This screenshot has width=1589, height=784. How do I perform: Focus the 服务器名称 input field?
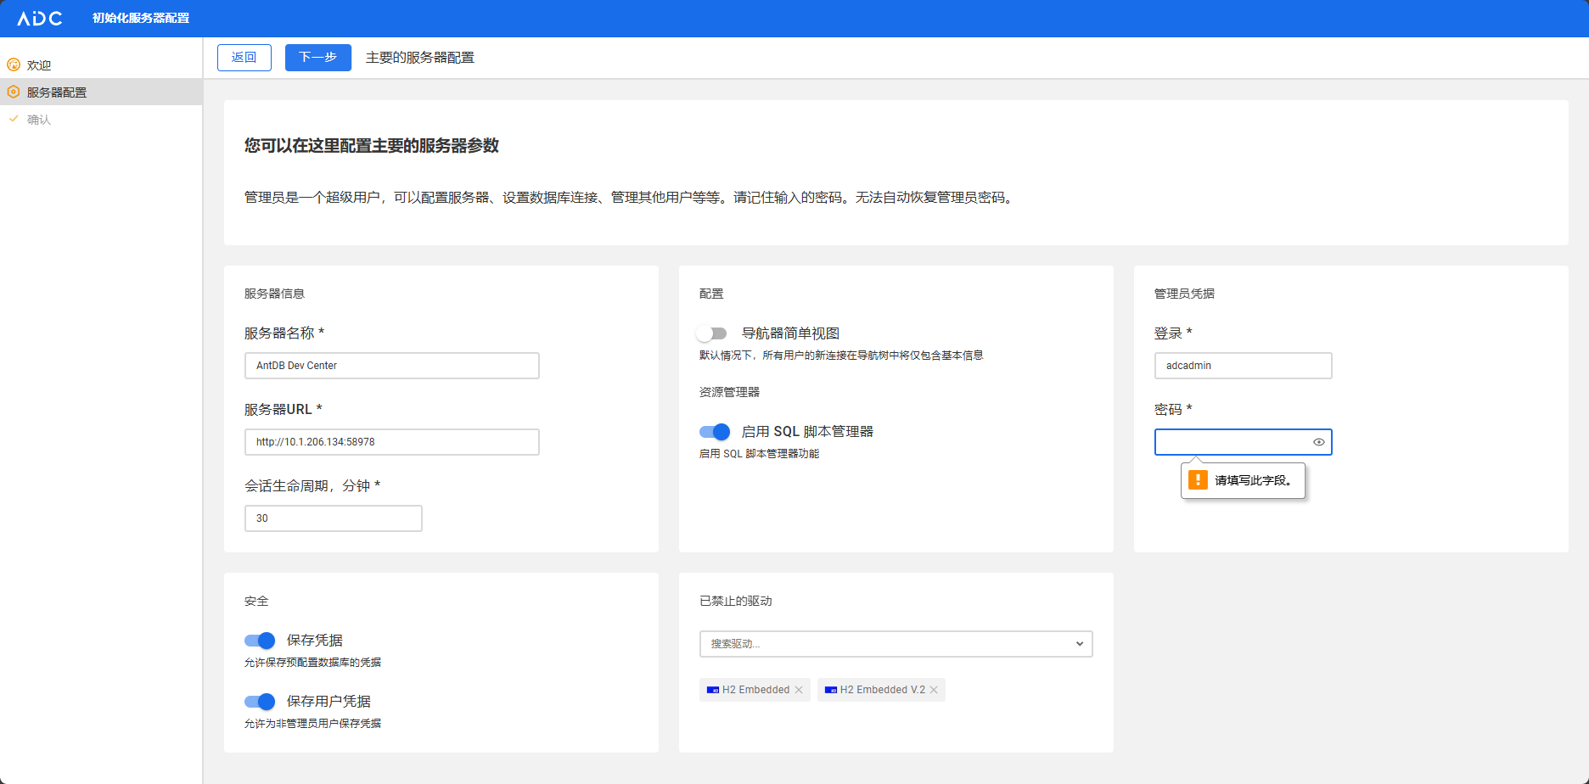392,366
